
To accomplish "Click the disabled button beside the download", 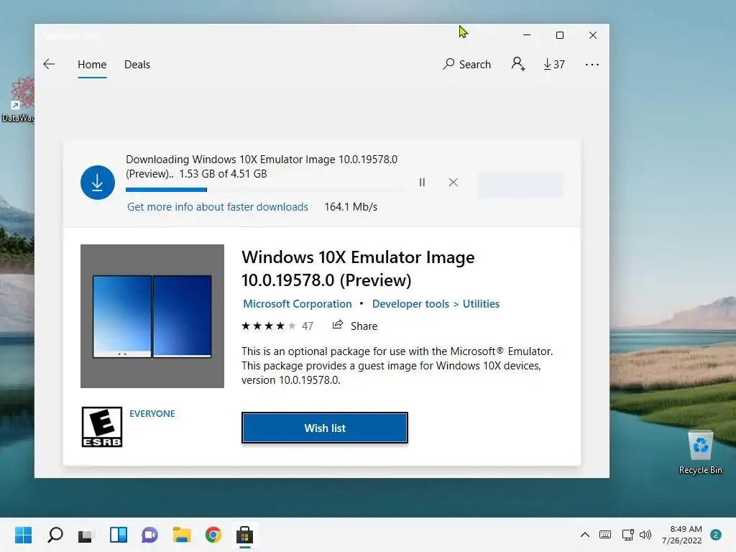I will pos(520,185).
